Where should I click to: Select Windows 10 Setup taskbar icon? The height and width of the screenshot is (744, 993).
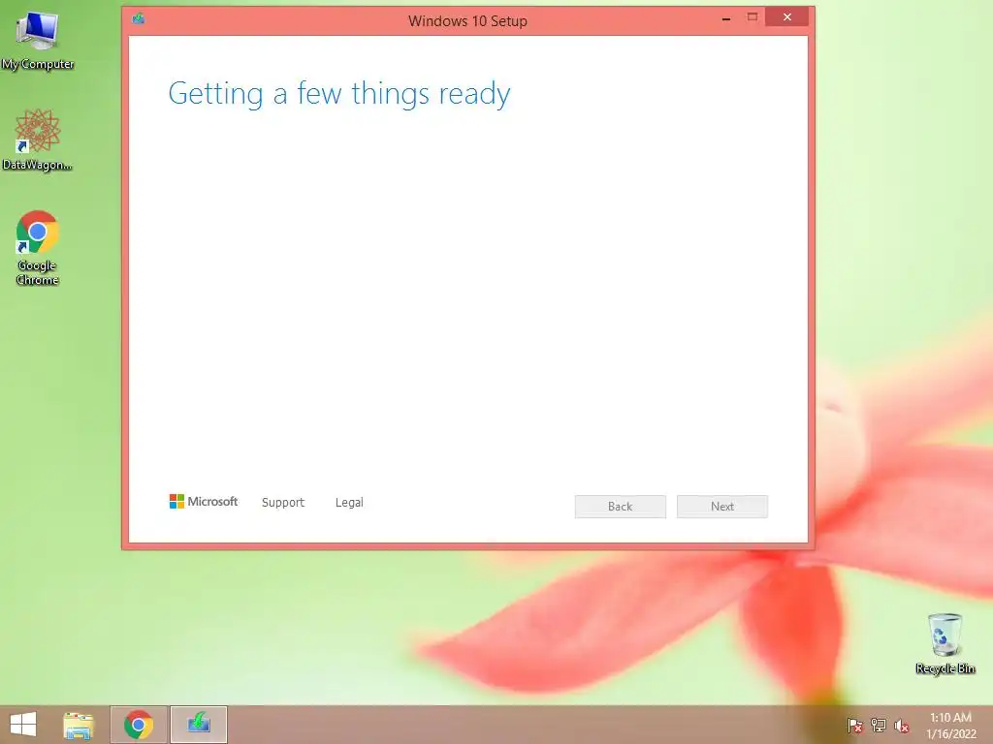[x=199, y=725]
